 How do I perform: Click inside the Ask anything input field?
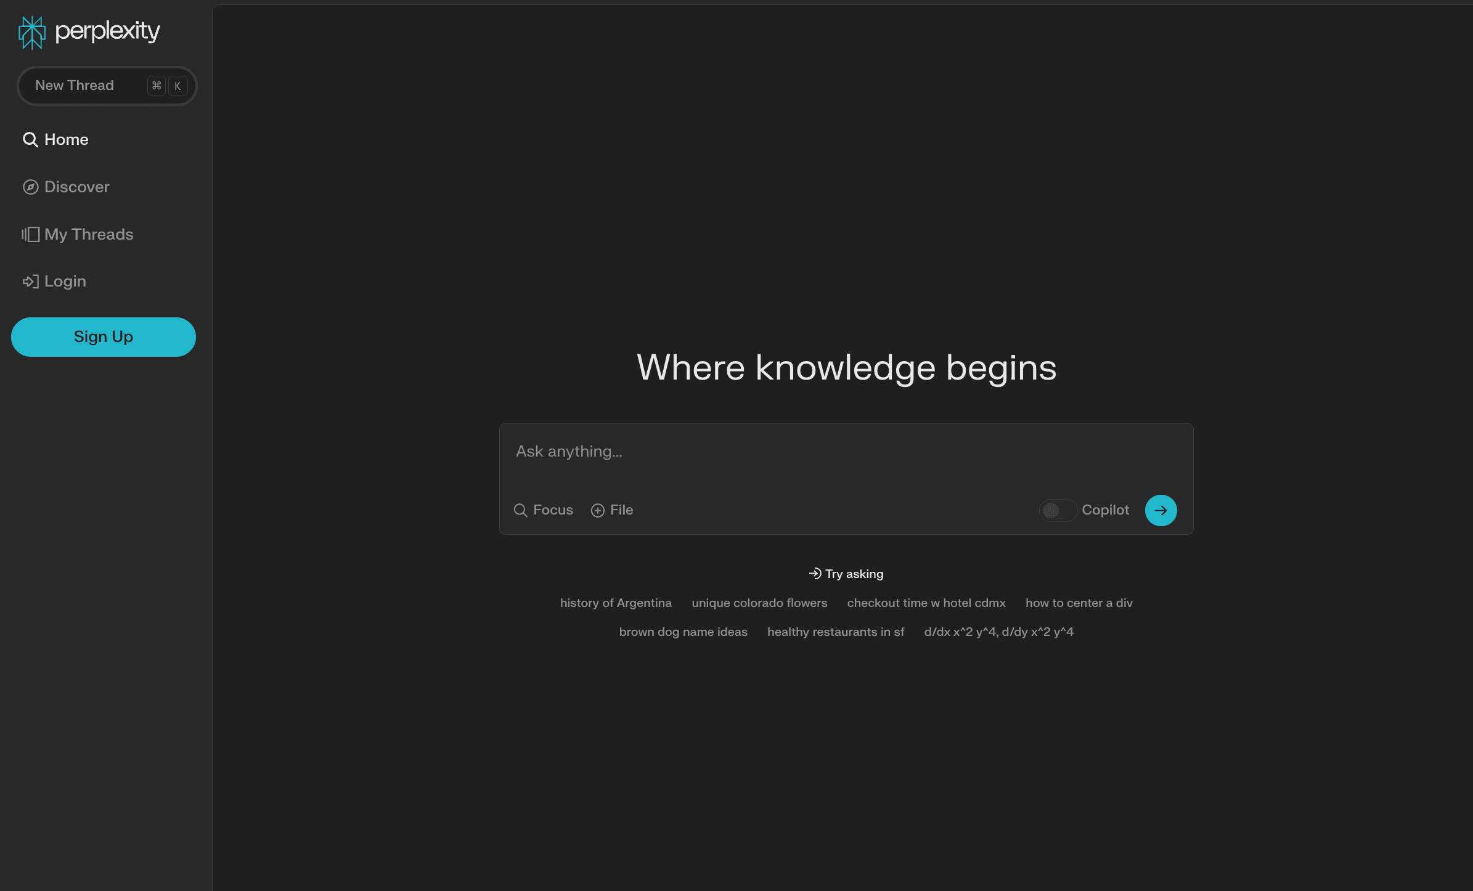[845, 452]
